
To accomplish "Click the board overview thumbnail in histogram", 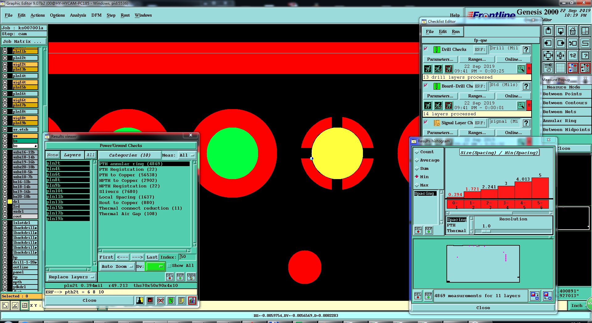I will (483, 264).
